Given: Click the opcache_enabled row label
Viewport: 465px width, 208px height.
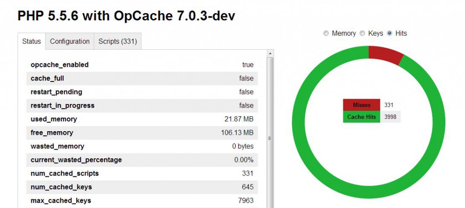Looking at the screenshot, I should point(59,65).
